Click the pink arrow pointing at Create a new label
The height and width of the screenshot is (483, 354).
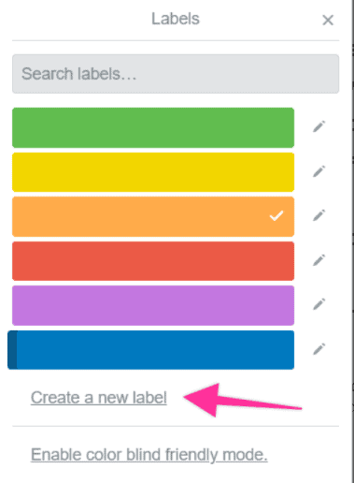pyautogui.click(x=243, y=400)
